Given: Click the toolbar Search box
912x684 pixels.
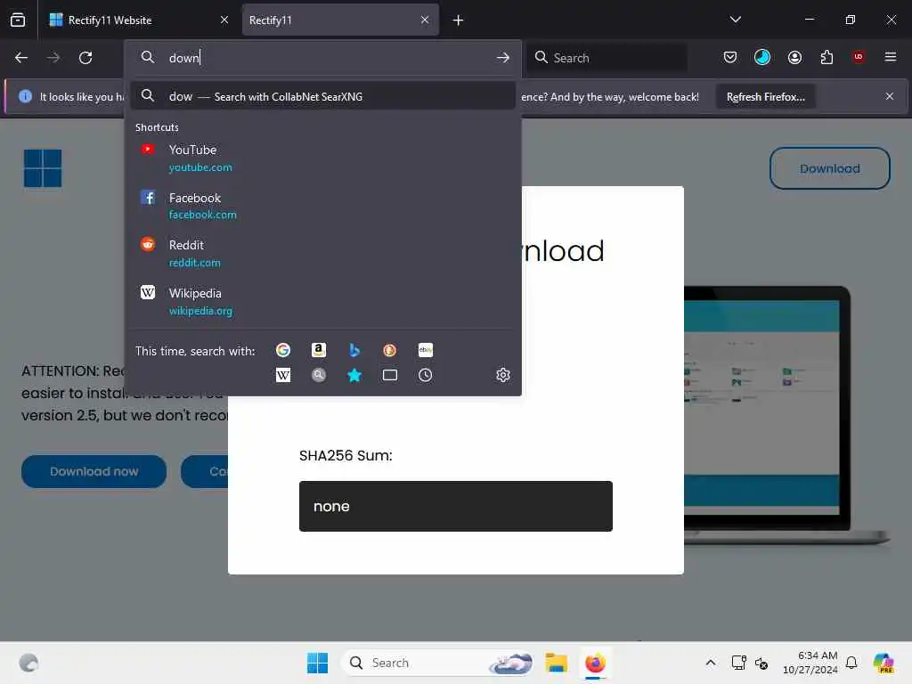Looking at the screenshot, I should click(x=607, y=58).
